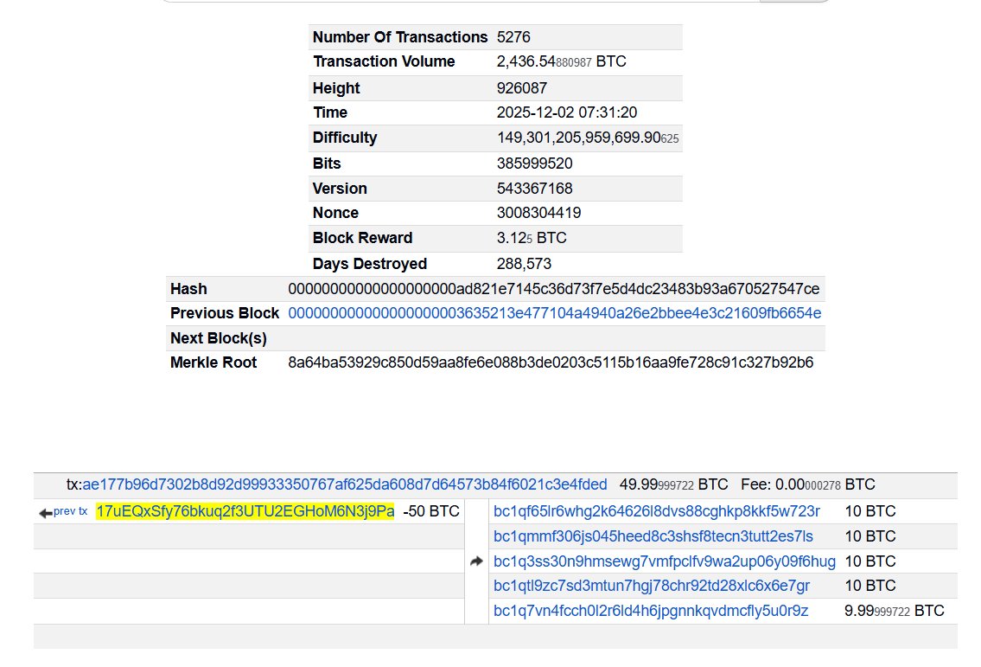981x667 pixels.
Task: Click the Time value 2025-12-02 07:31:20
Action: point(567,112)
